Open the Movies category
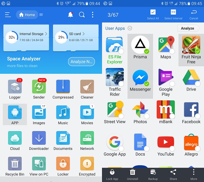This screenshot has height=182, width=204. click(x=87, y=115)
